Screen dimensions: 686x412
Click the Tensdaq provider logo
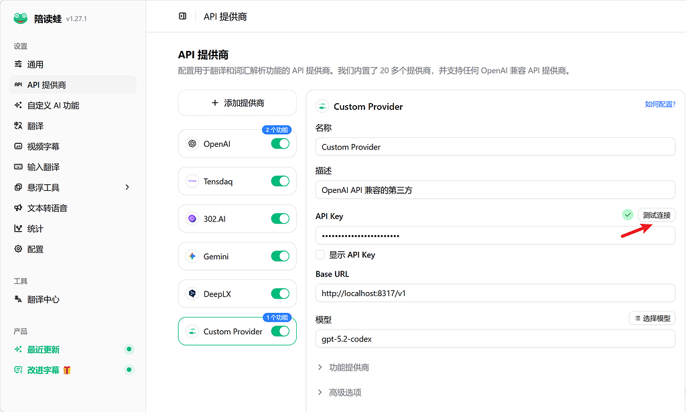coord(192,181)
